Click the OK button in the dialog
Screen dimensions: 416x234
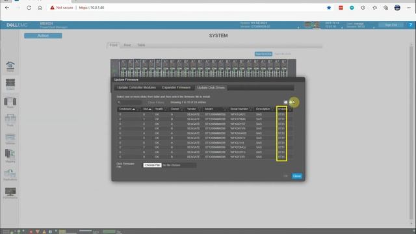285,176
